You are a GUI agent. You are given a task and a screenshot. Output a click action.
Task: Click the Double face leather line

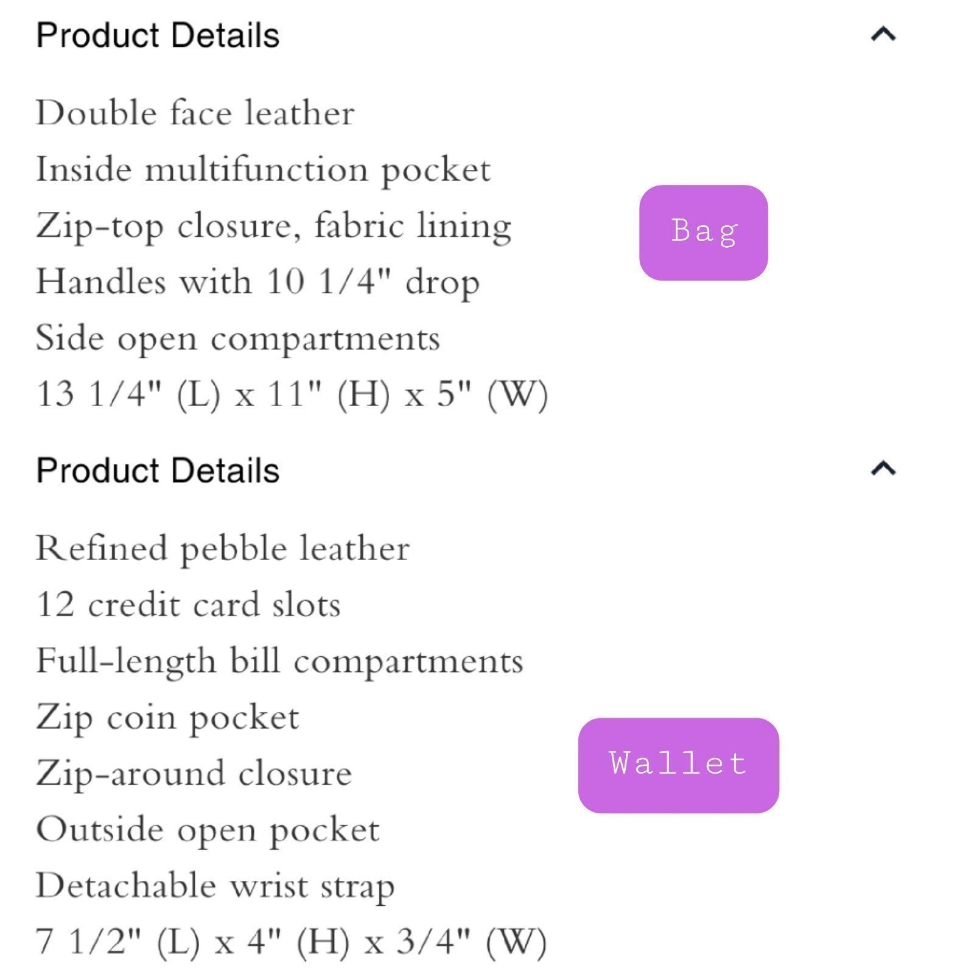click(x=195, y=113)
